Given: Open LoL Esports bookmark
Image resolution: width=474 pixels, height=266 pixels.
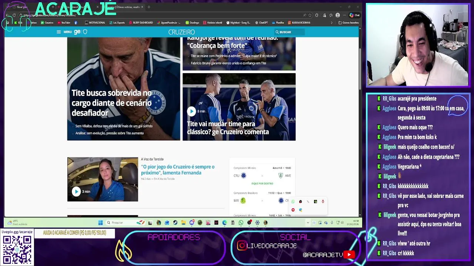Looking at the screenshot, I should point(117,23).
